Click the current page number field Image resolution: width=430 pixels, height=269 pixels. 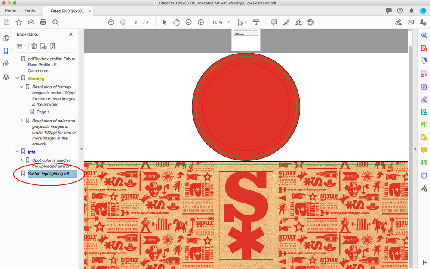136,23
